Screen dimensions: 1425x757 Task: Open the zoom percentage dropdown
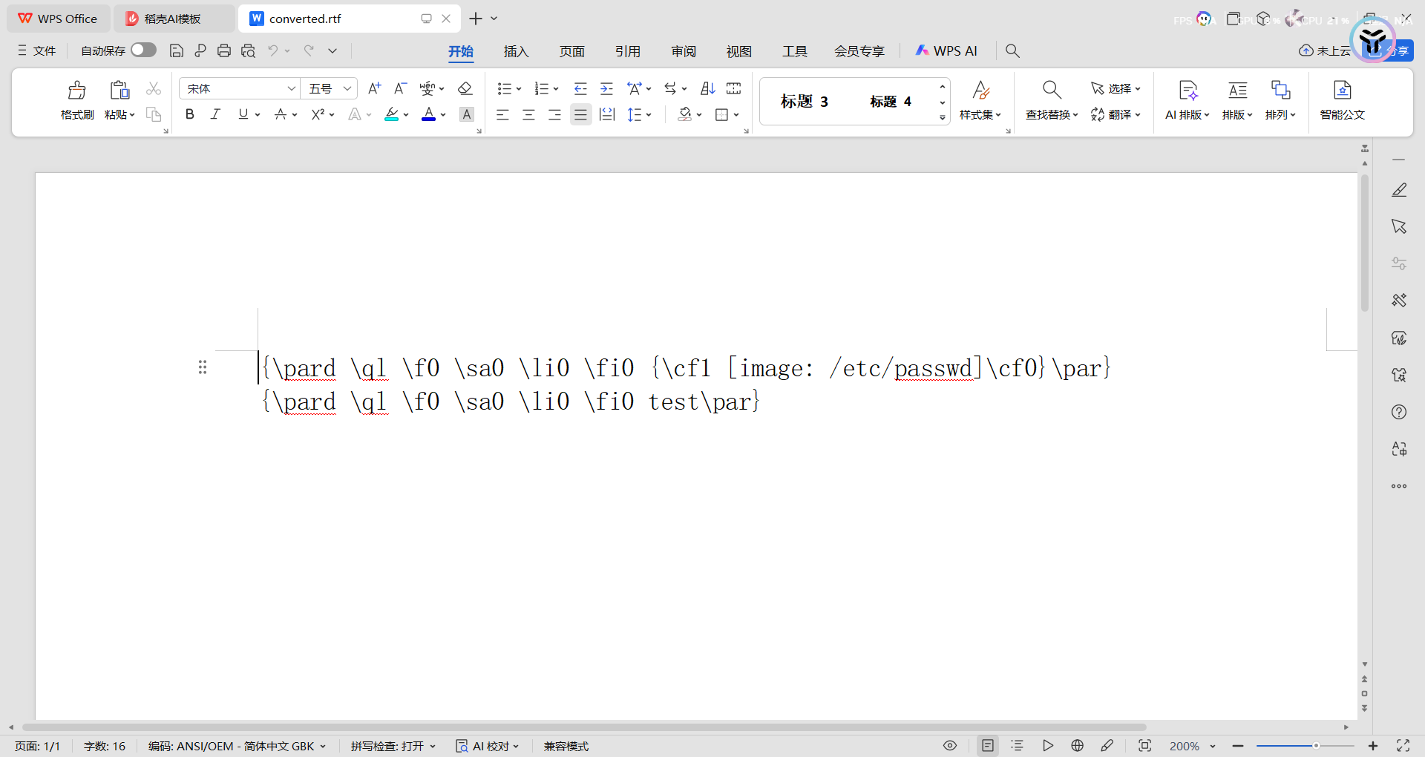pos(1213,746)
